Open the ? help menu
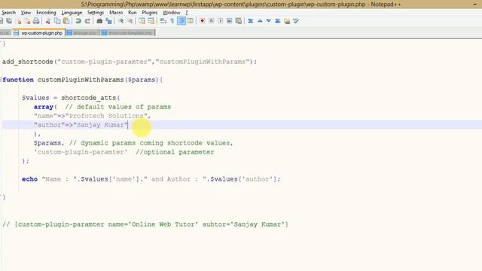This screenshot has width=482, height=271. point(186,13)
